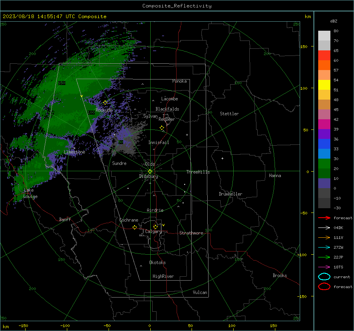Click the 150 value on the right km axis
The image size is (354, 331).
point(304,46)
